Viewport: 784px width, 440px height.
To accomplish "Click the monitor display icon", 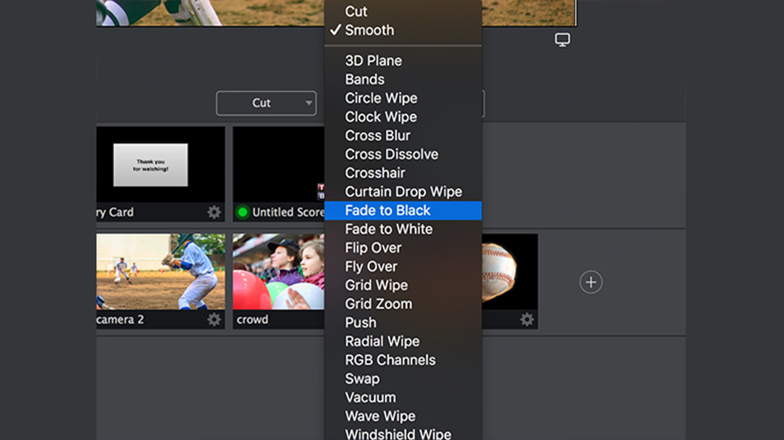I will 562,39.
